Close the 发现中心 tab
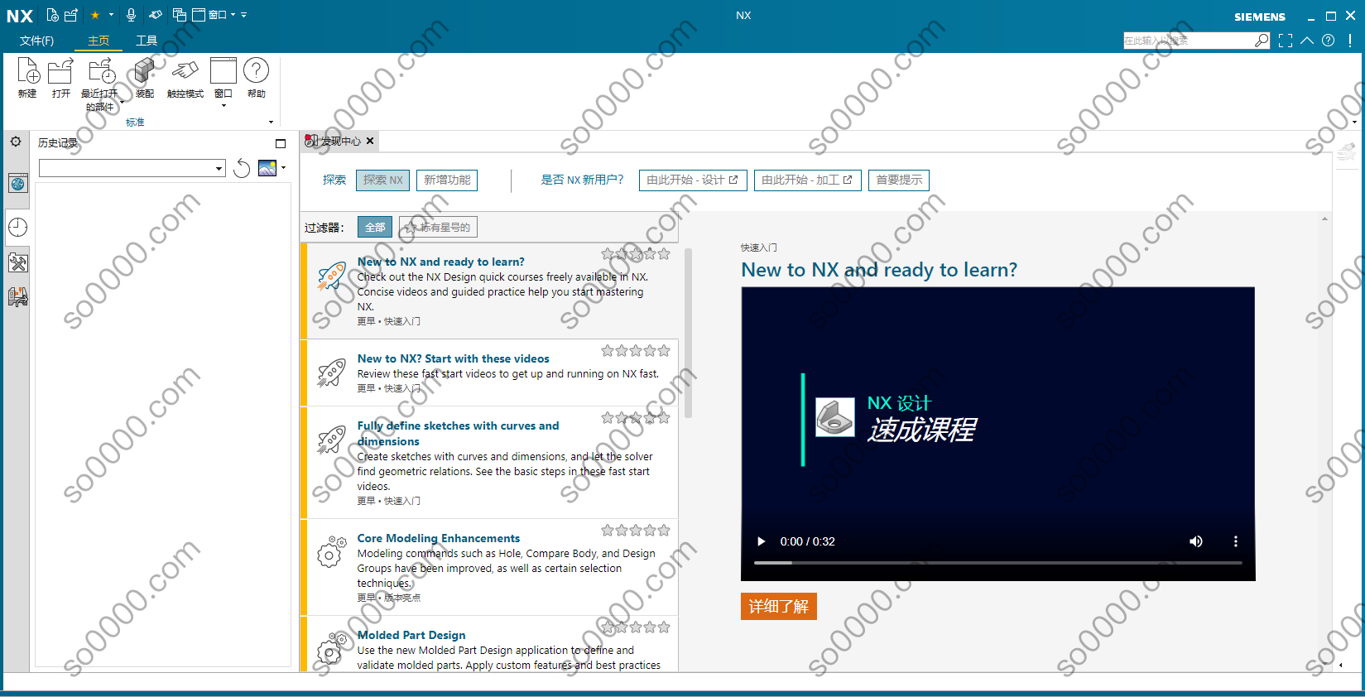The height and width of the screenshot is (697, 1365). [x=370, y=141]
